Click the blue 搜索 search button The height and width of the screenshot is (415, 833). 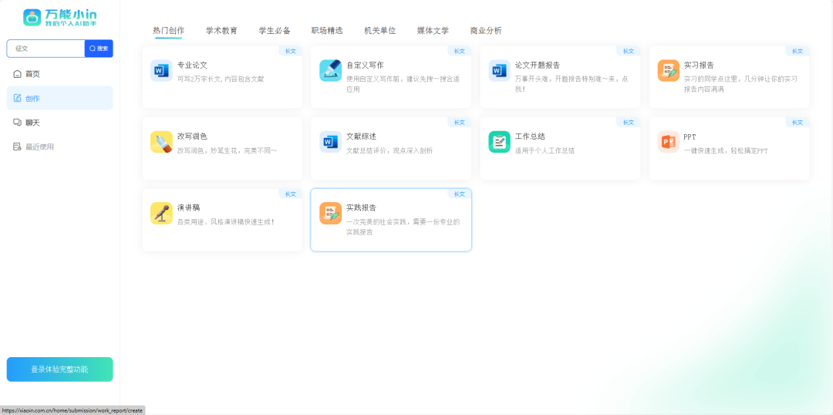99,49
